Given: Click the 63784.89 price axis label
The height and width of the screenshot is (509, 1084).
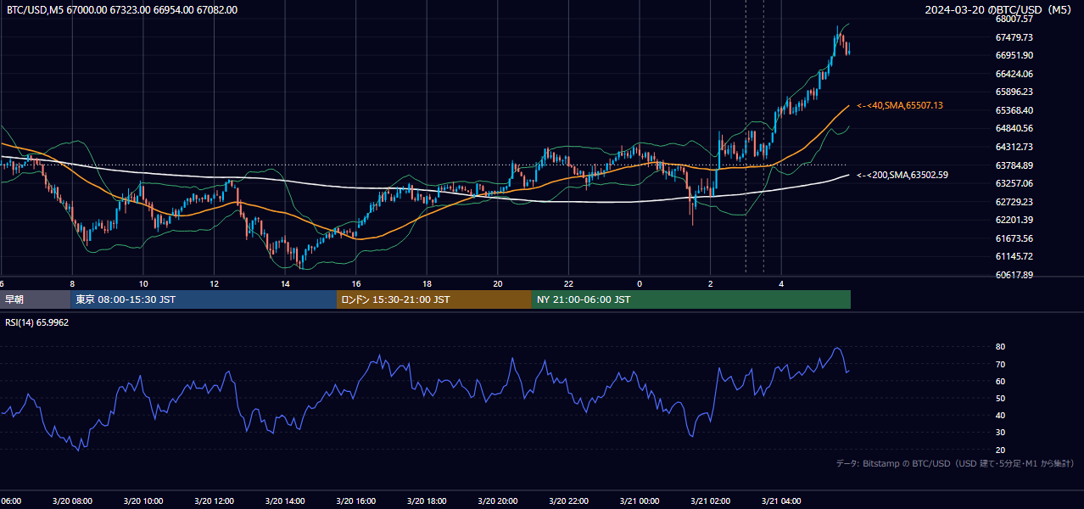Looking at the screenshot, I should (x=1014, y=165).
